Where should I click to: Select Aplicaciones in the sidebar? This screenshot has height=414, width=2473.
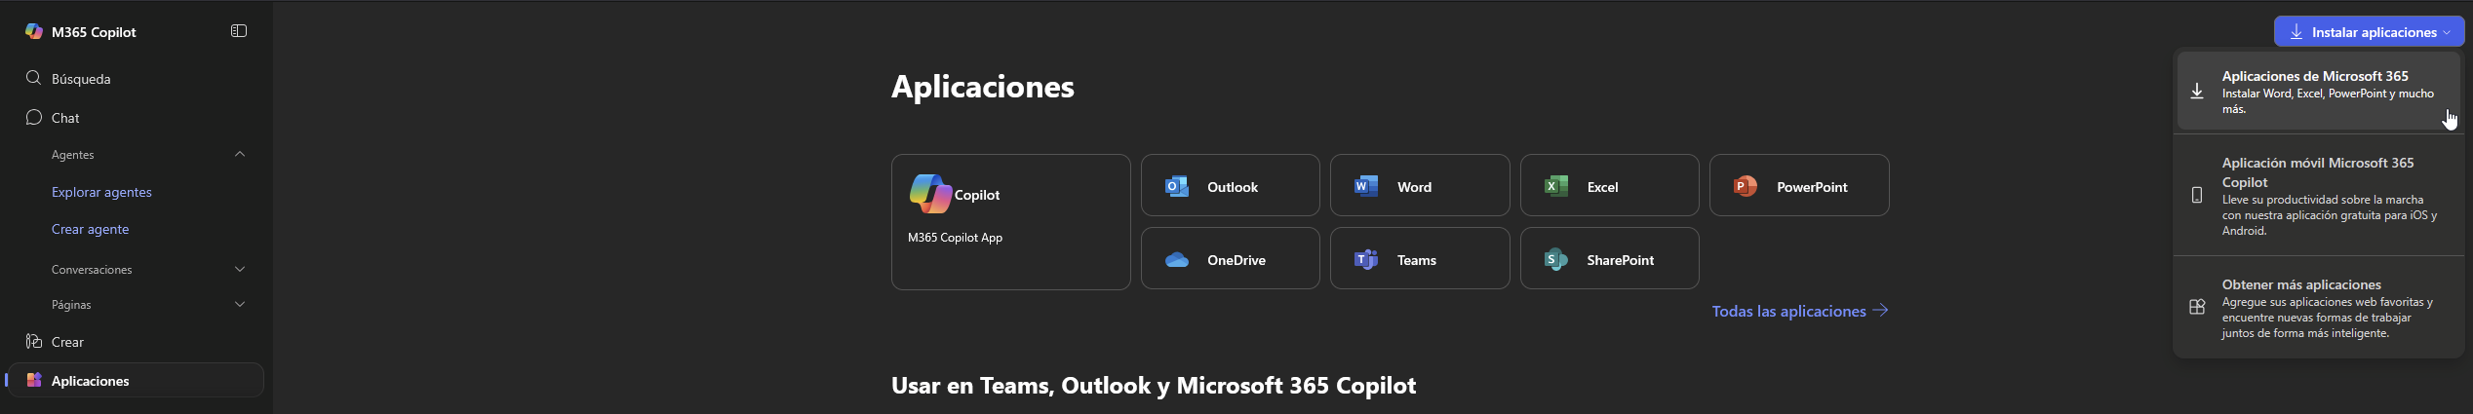click(136, 380)
